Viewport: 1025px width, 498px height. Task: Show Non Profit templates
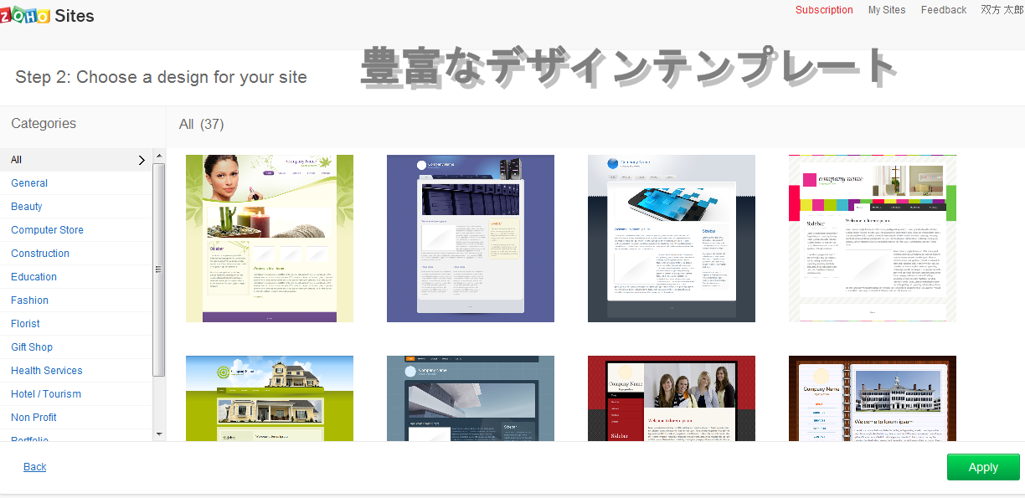[34, 418]
